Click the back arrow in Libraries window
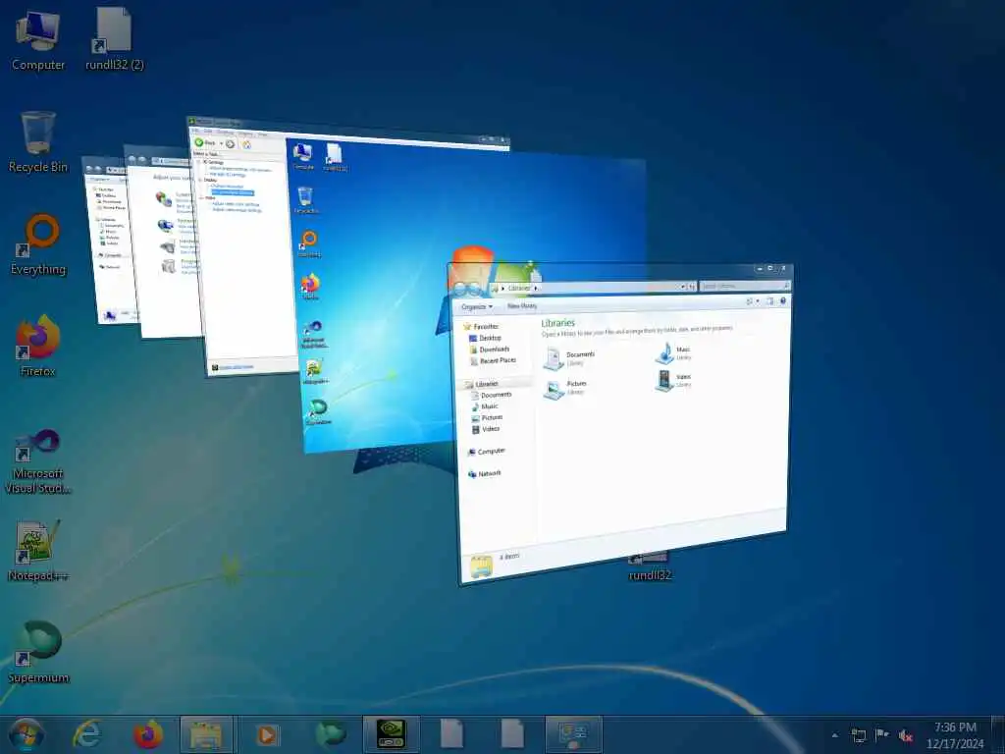The image size is (1005, 754). point(461,290)
